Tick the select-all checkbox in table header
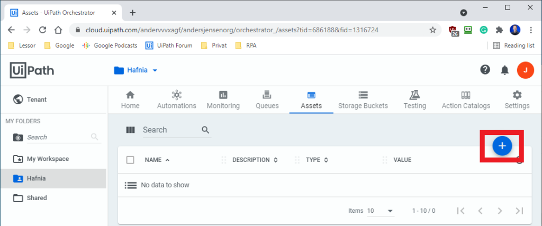This screenshot has width=542, height=226. [130, 160]
